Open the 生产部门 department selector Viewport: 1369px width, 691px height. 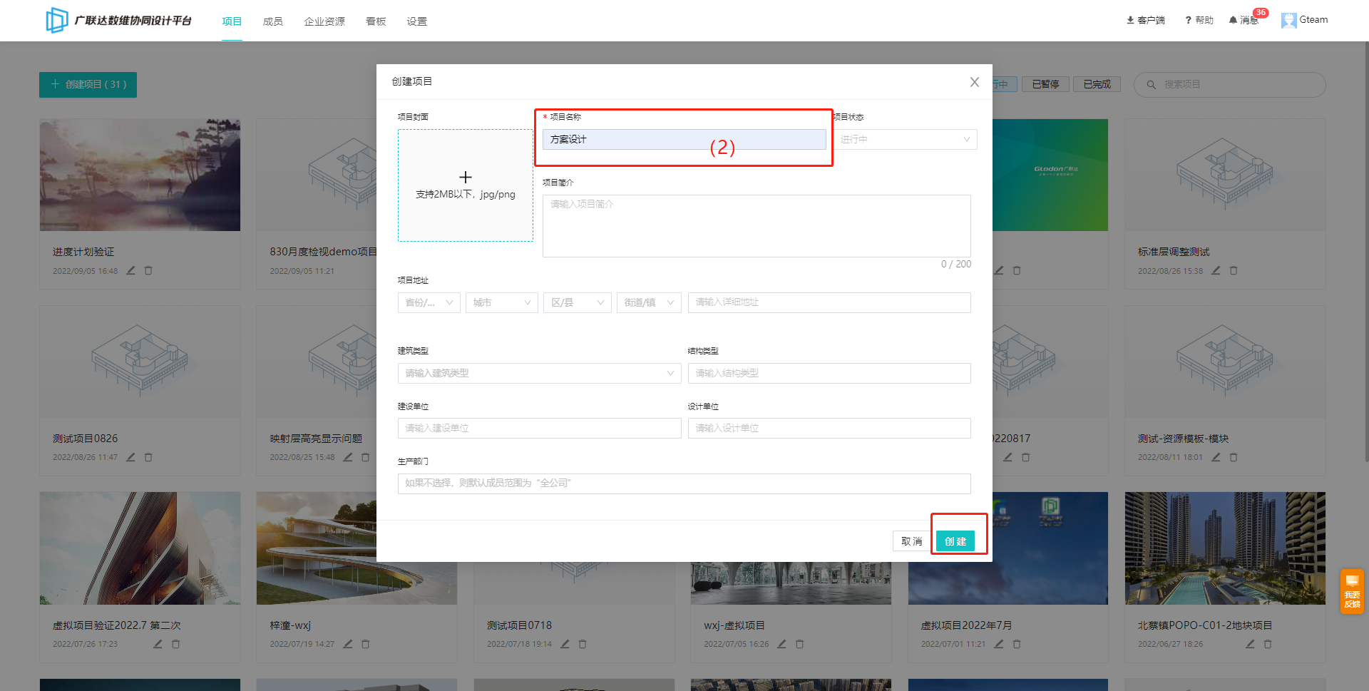tap(684, 483)
